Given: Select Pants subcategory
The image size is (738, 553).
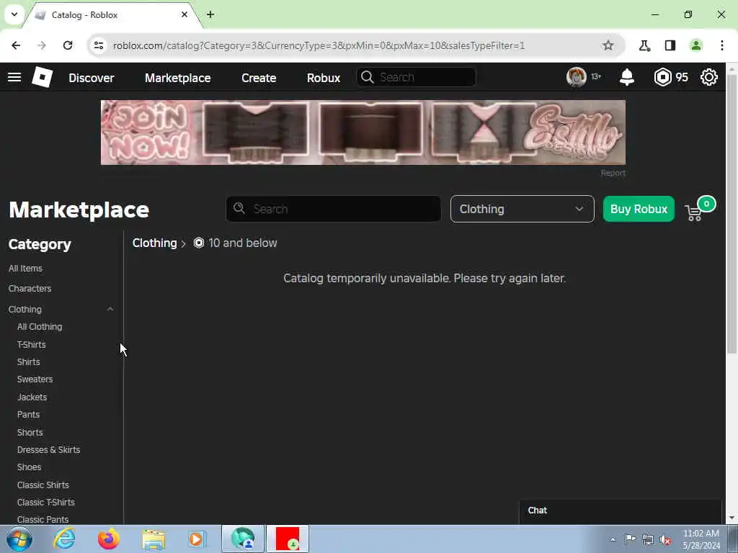Looking at the screenshot, I should pyautogui.click(x=28, y=414).
